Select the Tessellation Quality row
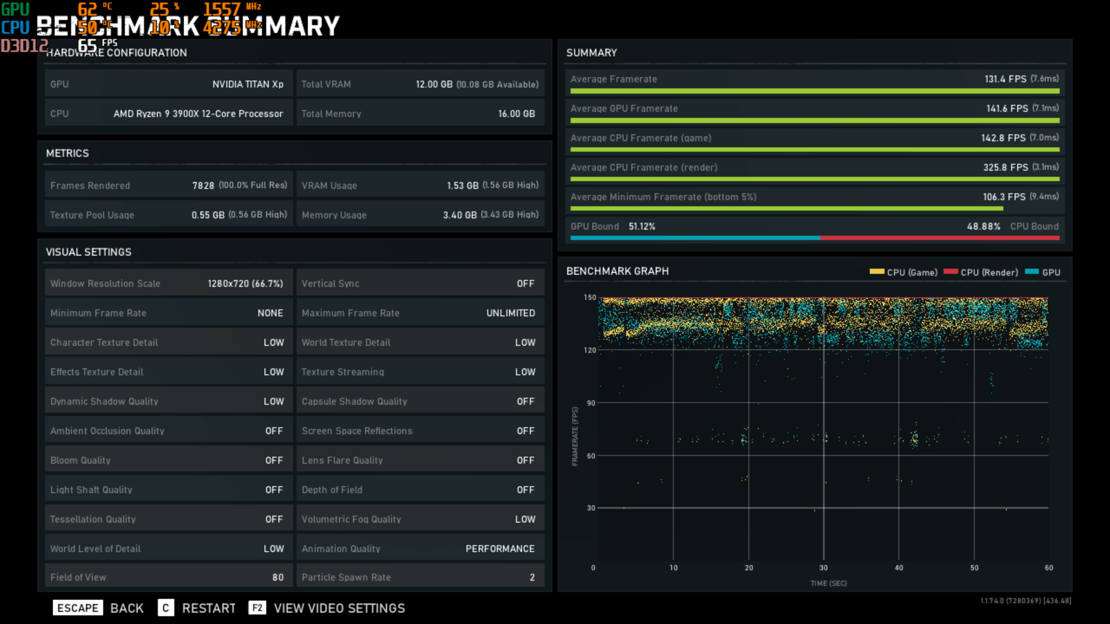 pos(169,519)
